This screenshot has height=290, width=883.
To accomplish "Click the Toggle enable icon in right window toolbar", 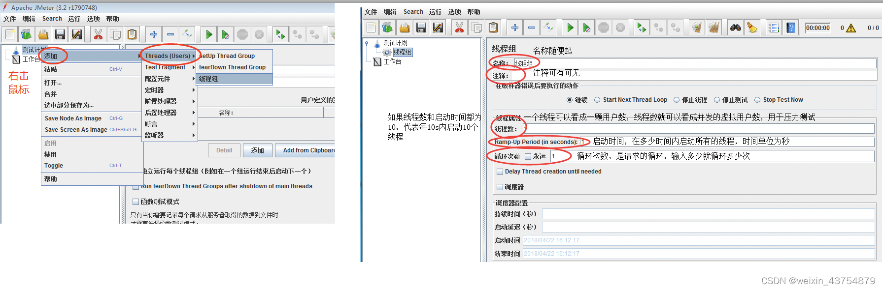I will pos(548,28).
